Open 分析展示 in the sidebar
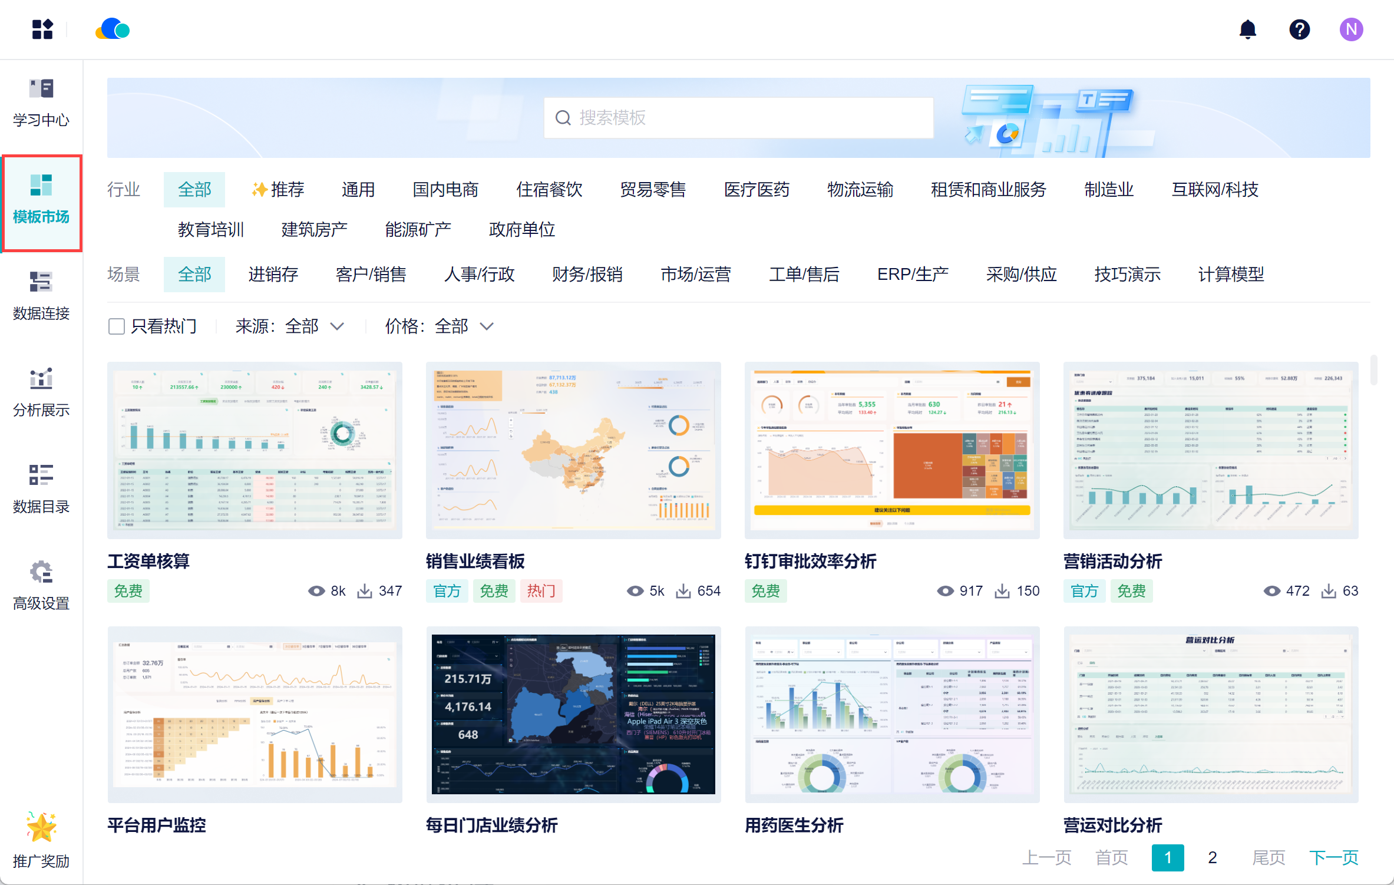The width and height of the screenshot is (1394, 885). pos(41,393)
